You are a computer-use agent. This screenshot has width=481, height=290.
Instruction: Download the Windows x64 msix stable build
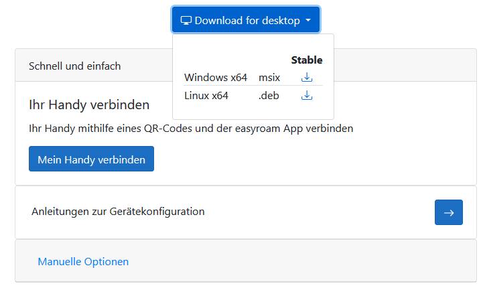307,77
